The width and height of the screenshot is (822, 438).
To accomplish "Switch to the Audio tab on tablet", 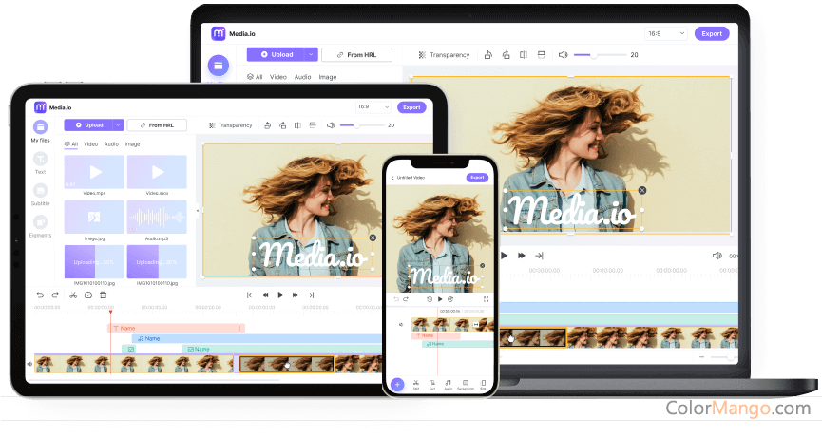I will (x=111, y=144).
